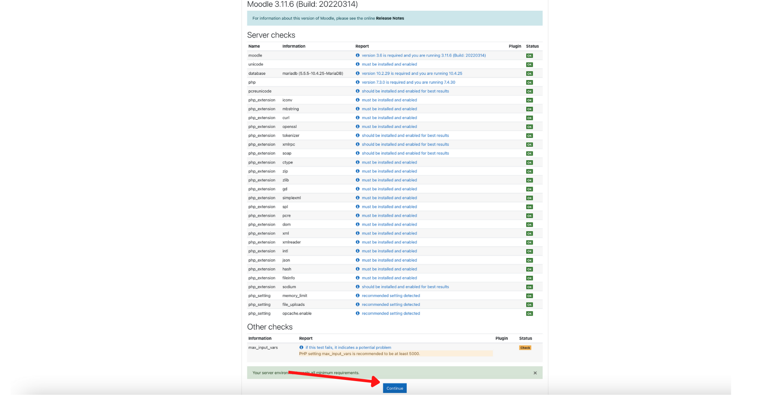Click info icon in the sodium row

tap(358, 287)
